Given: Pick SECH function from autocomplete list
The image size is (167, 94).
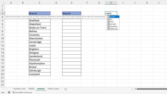Looking at the screenshot, I should [113, 22].
